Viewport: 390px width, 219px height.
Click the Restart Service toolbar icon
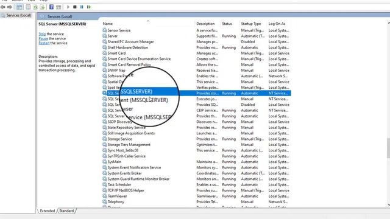(x=89, y=7)
